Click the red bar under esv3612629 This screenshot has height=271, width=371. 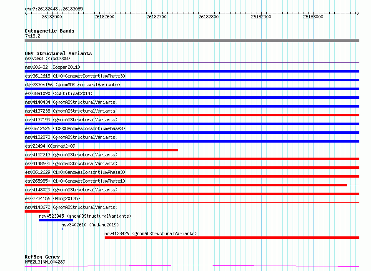pyautogui.click(x=192, y=176)
